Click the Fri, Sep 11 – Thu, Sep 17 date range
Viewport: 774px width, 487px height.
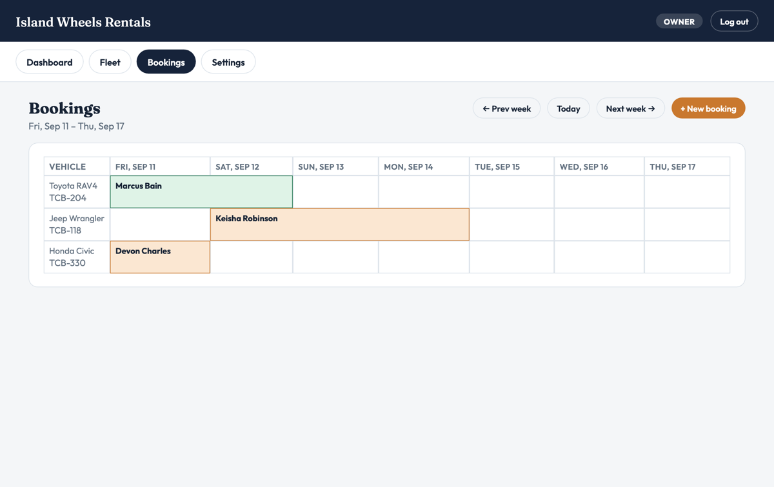(x=76, y=126)
